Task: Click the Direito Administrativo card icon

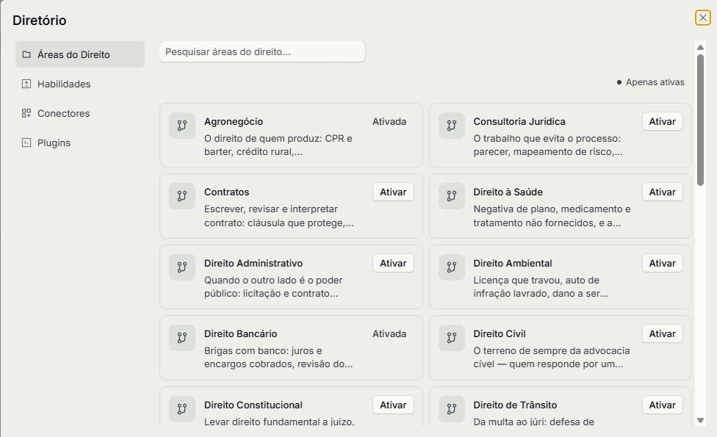Action: click(x=182, y=267)
